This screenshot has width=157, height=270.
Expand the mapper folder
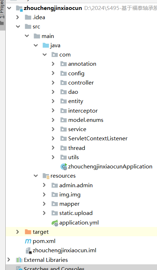(x=44, y=204)
